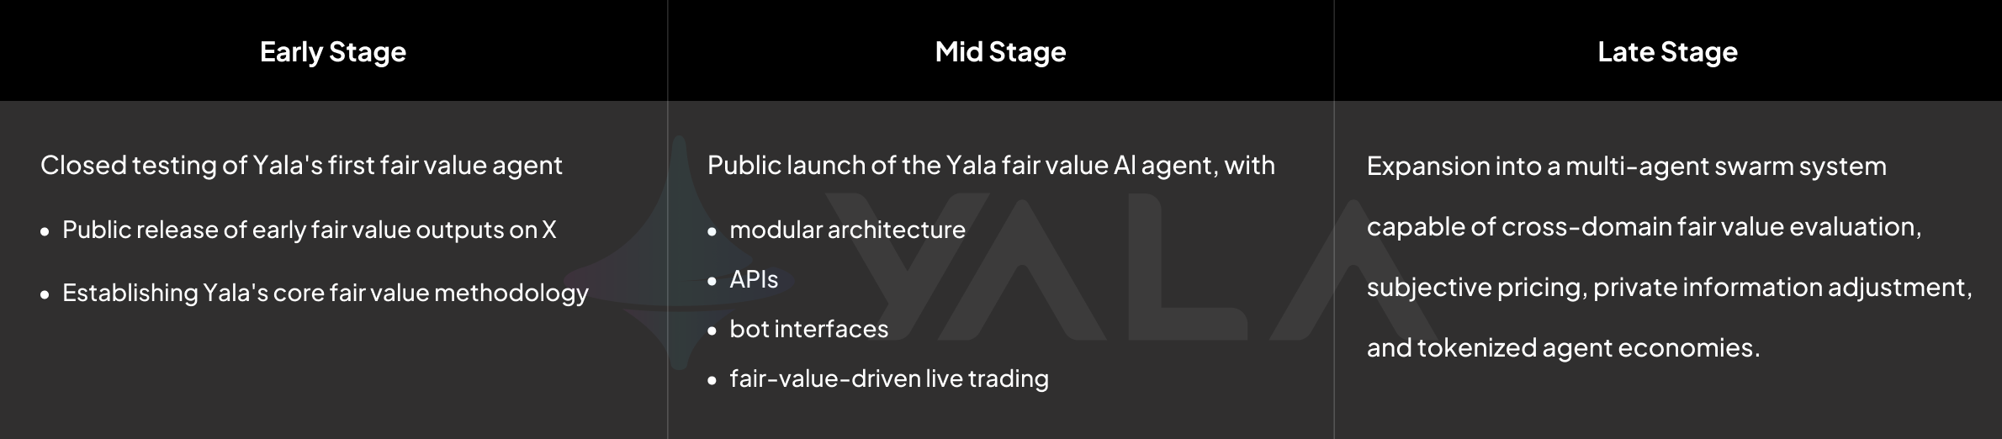Select the Mid Stage column header
The width and height of the screenshot is (2002, 439).
pos(1000,52)
